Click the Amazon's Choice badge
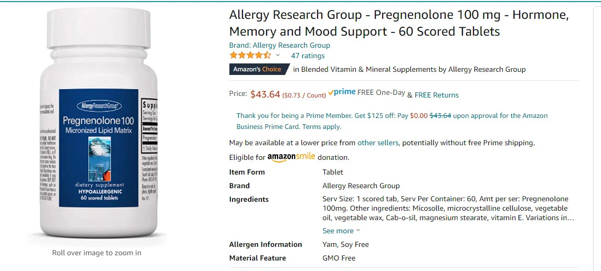Screen dimensions: 601x271 (x=257, y=69)
